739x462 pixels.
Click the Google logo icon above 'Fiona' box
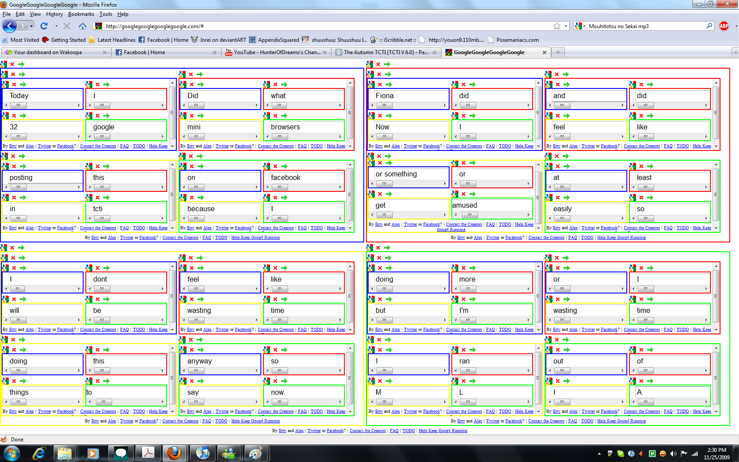tap(371, 84)
